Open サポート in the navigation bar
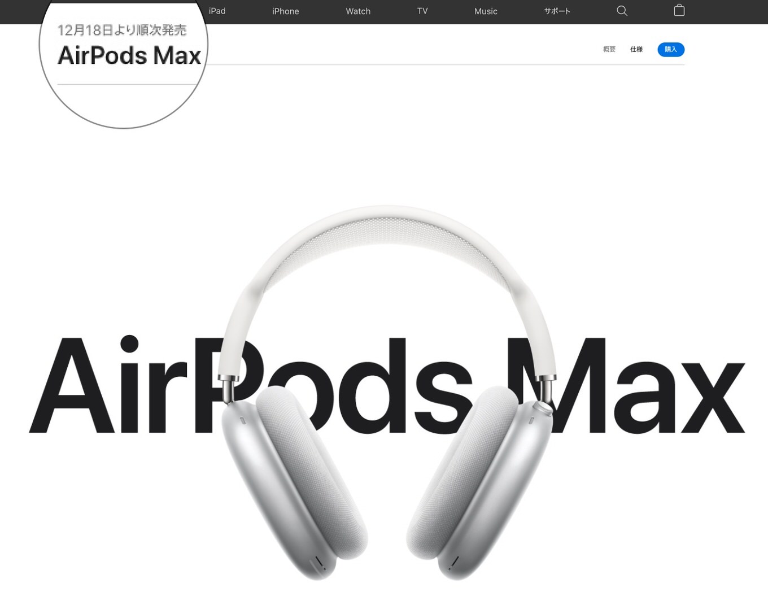Screen dimensions: 768x596 coord(557,11)
